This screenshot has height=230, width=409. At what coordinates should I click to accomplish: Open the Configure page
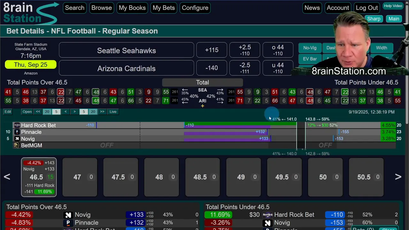pyautogui.click(x=195, y=8)
